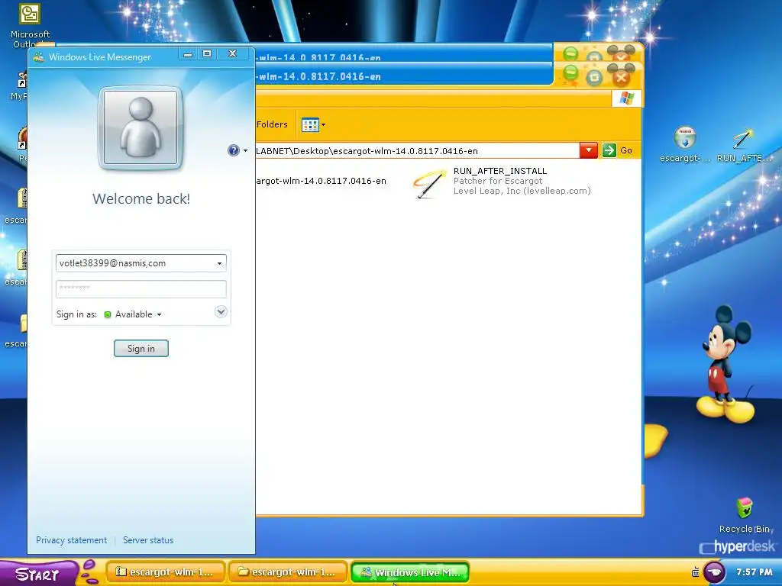Open the address bar dropdown in Explorer
Screen dimensions: 782x586
tap(589, 150)
